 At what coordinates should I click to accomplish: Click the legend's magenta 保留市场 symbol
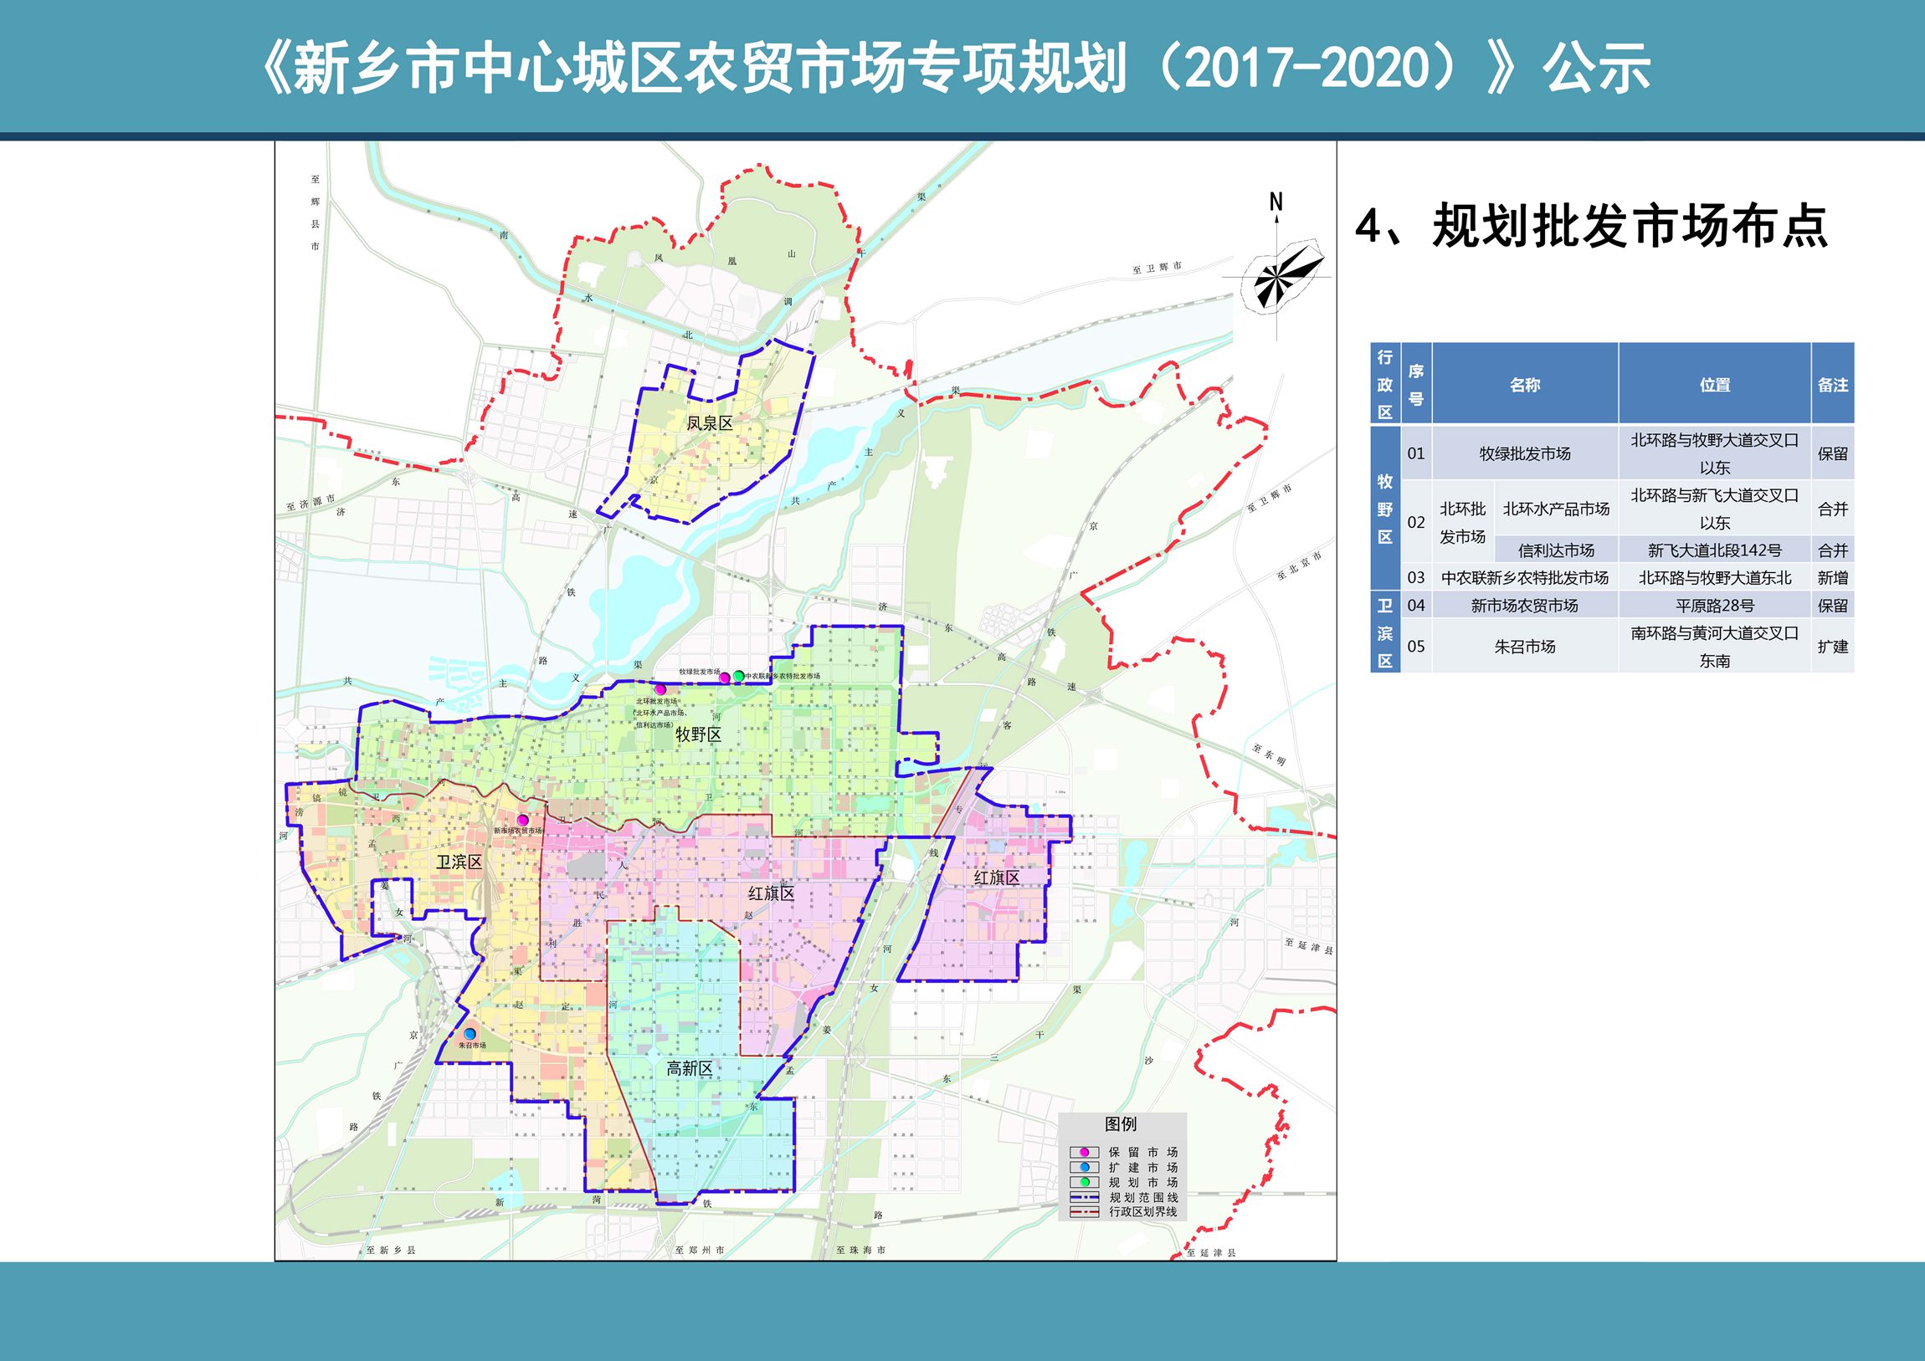(1084, 1153)
